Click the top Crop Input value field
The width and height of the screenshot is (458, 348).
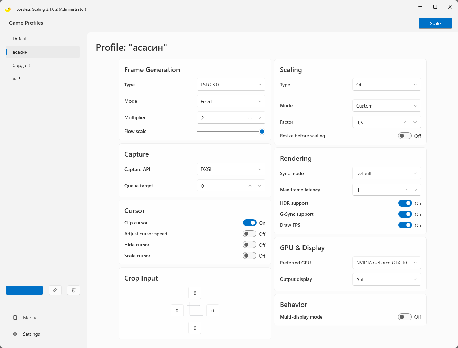[x=195, y=293]
